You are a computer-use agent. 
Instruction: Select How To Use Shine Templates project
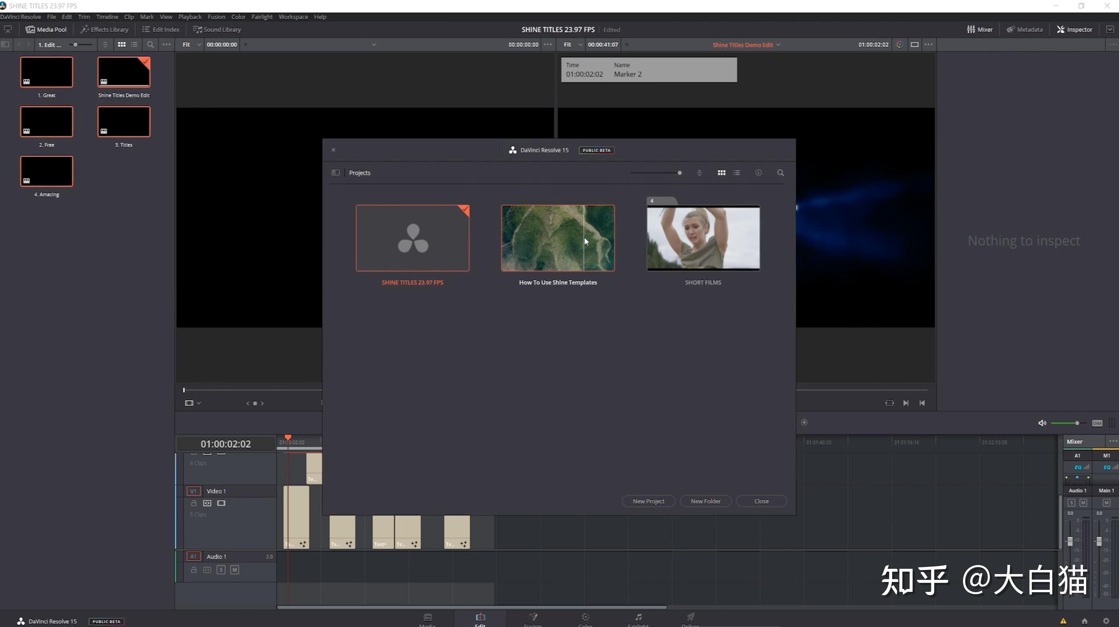[x=558, y=238]
